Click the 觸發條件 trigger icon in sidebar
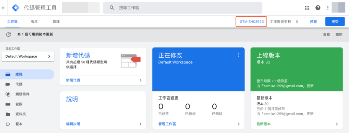This screenshot has width=349, height=133. coord(8,94)
